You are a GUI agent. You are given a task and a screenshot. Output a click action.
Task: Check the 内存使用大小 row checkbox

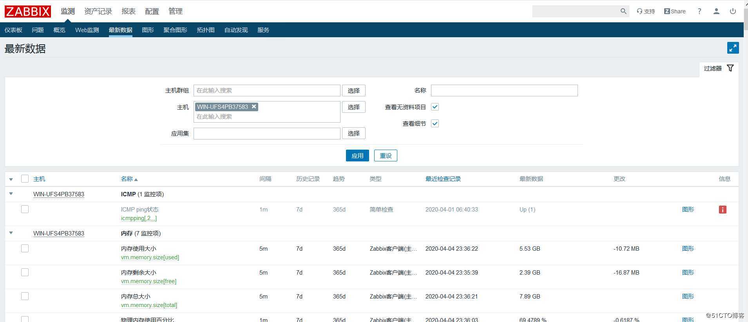tap(25, 248)
